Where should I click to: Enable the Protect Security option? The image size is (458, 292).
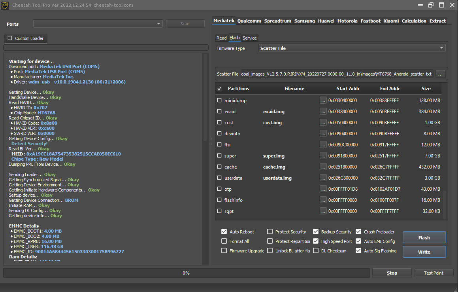[270, 231]
